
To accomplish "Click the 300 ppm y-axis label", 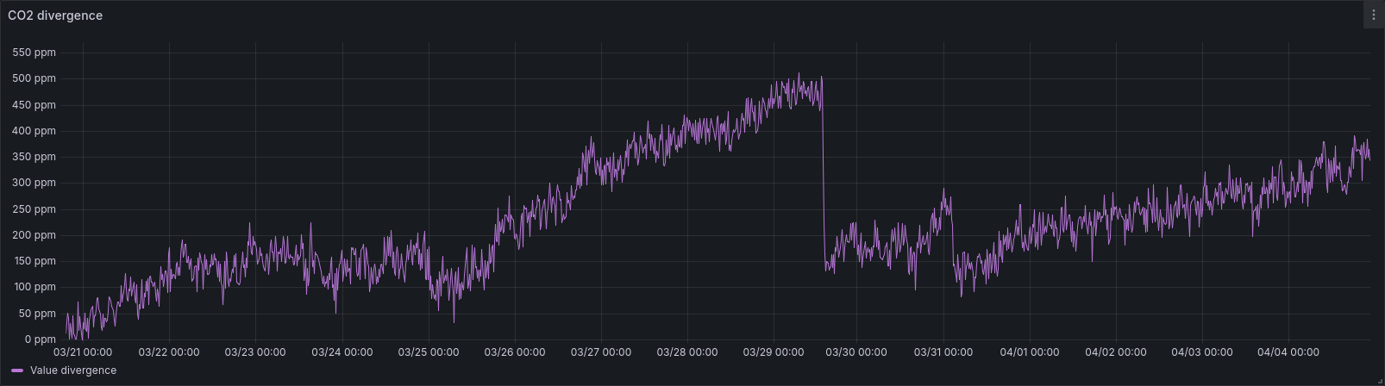I will click(34, 183).
